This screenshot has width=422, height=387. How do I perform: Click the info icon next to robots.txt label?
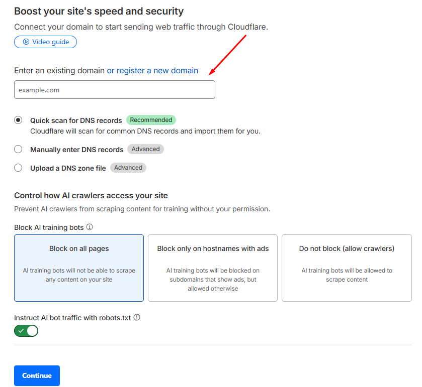point(137,317)
